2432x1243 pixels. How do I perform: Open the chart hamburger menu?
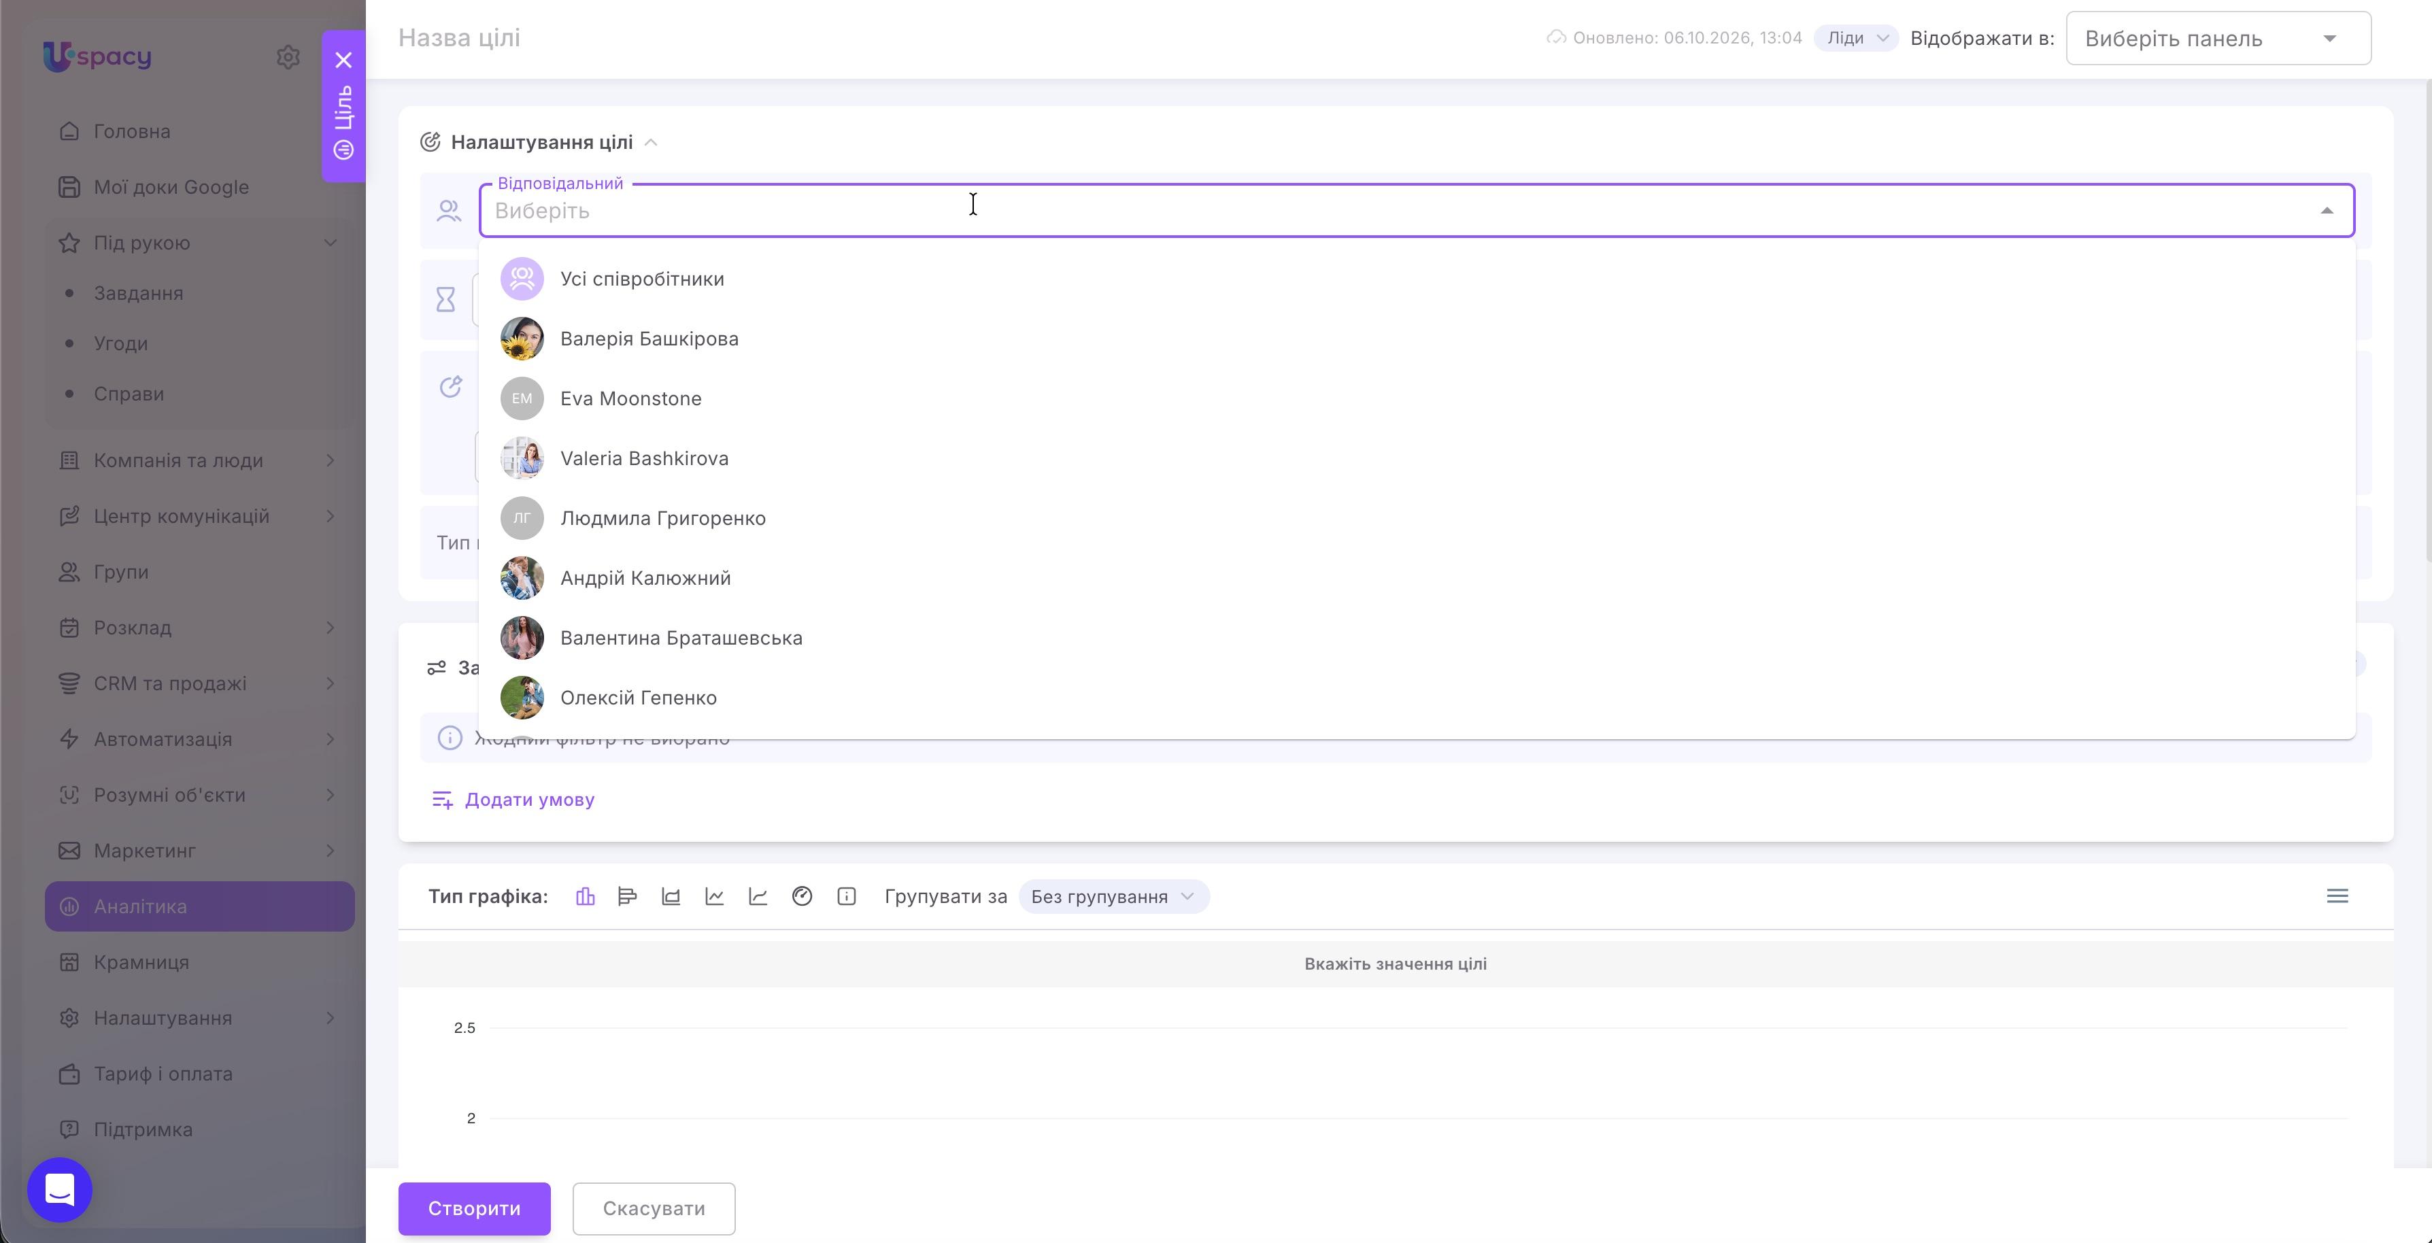(2337, 897)
